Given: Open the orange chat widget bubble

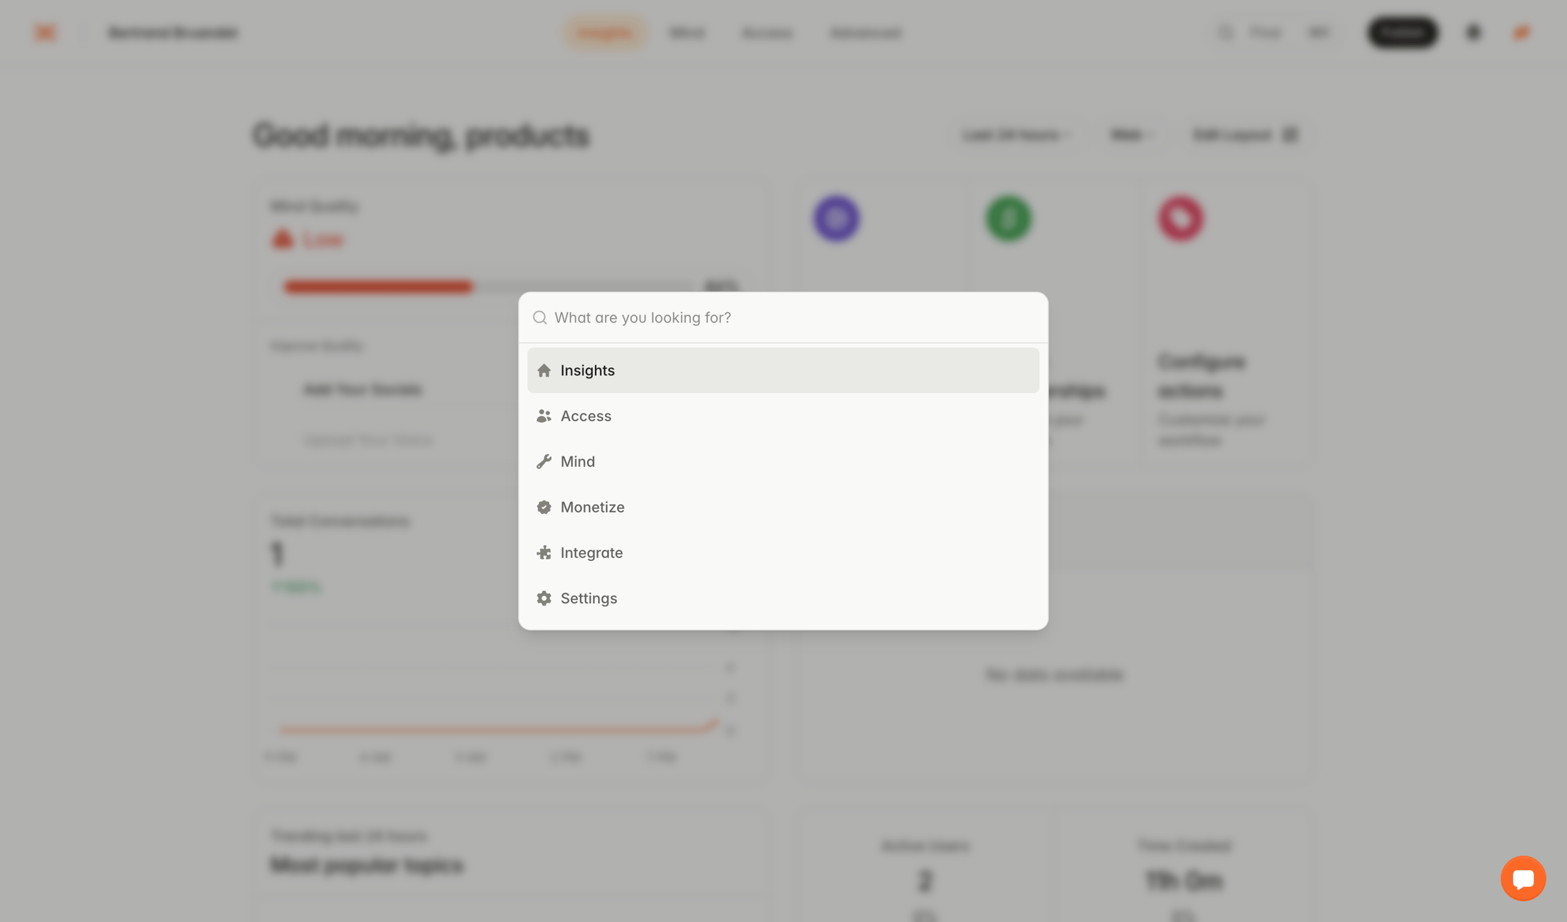Looking at the screenshot, I should click(1523, 878).
